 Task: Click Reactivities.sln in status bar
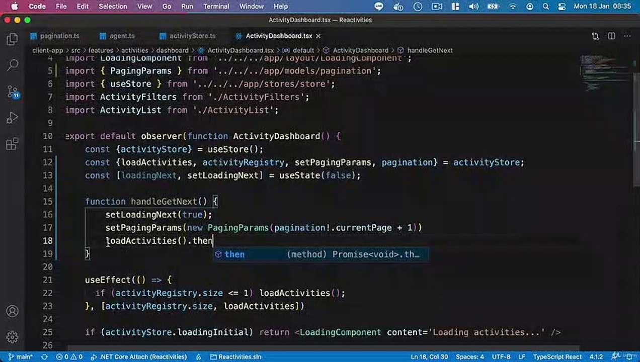236,357
